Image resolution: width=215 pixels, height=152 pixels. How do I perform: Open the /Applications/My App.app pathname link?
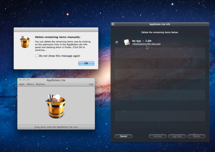pos(146,44)
